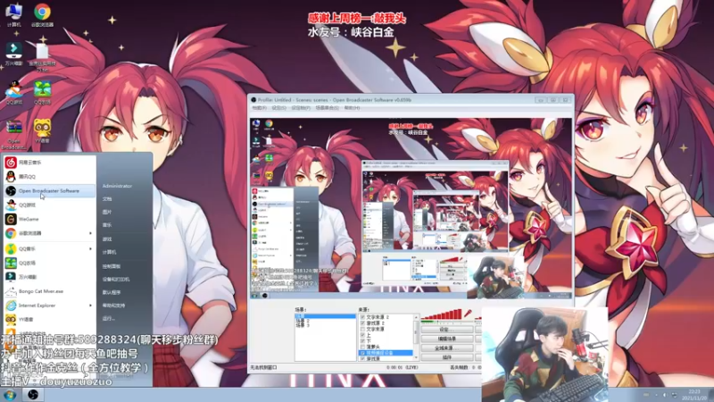Launch Open Broadcaster Software from the Start menu
The width and height of the screenshot is (714, 402).
(49, 190)
